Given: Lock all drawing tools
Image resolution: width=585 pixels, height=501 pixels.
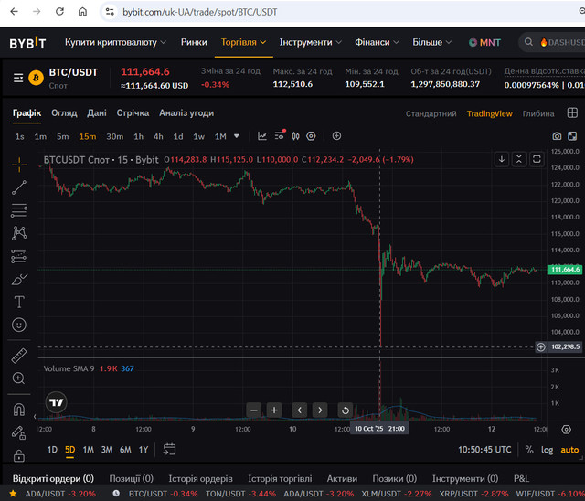Looking at the screenshot, I should click(19, 455).
